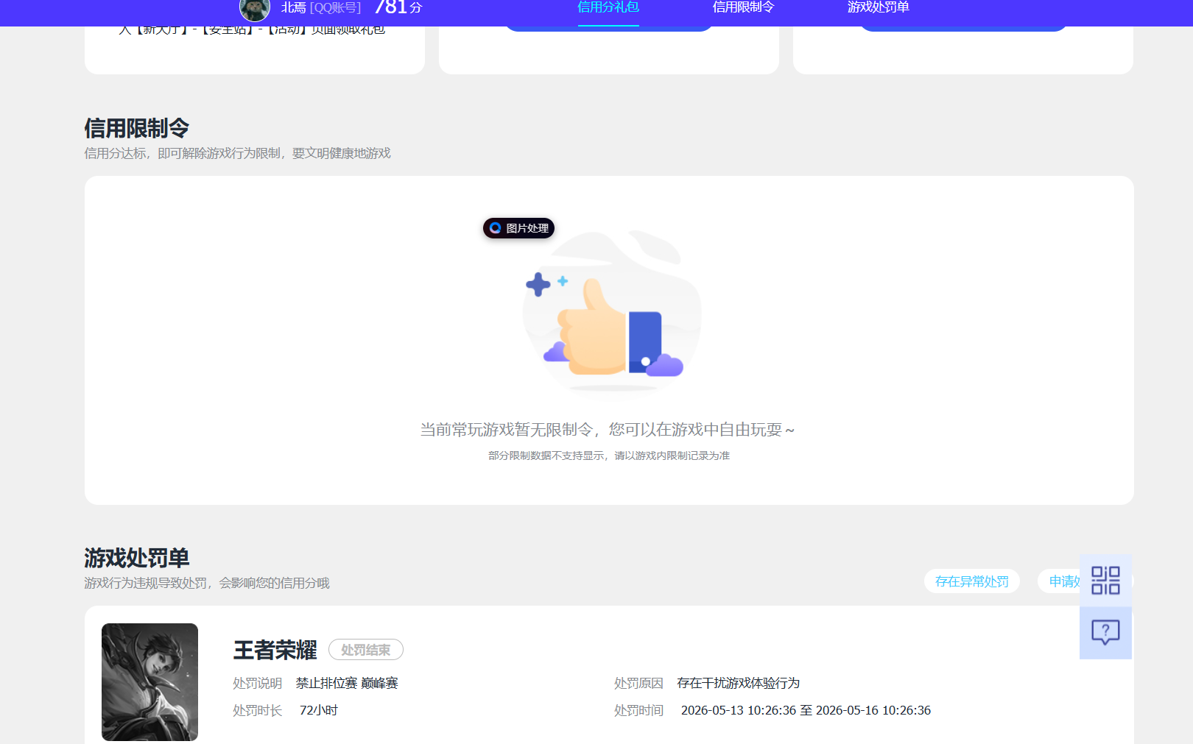Click the 北焉 account name
Screen dimensions: 1193x744
pyautogui.click(x=293, y=8)
